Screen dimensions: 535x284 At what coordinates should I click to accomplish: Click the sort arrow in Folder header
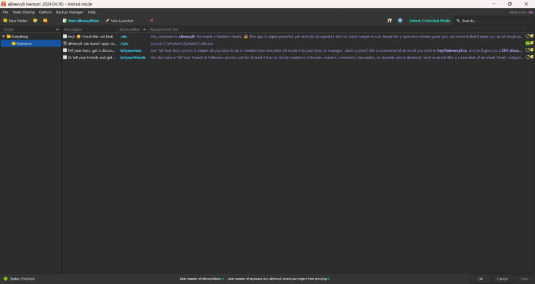57,30
